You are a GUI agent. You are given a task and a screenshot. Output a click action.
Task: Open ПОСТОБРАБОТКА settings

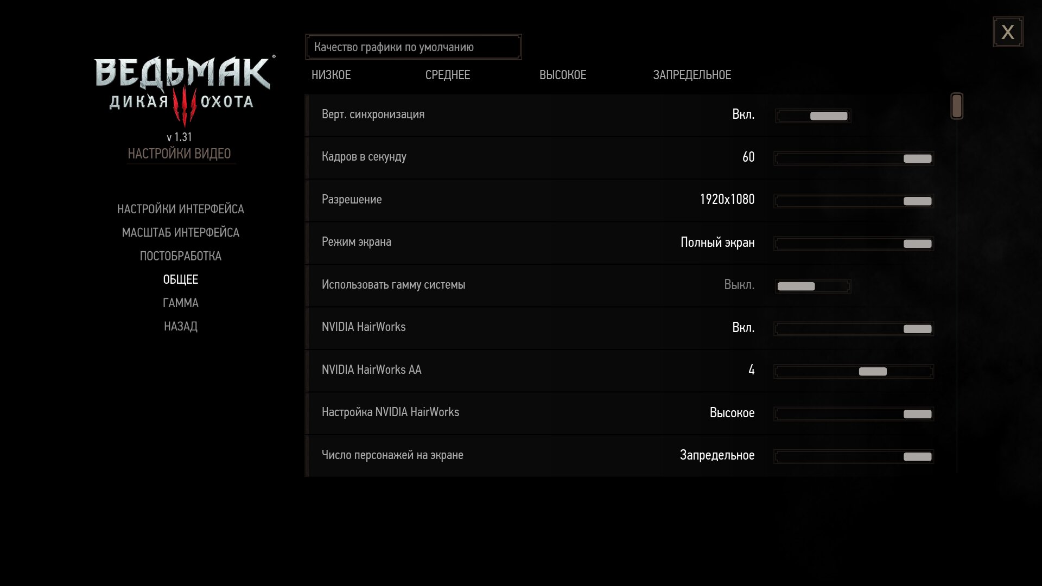(x=181, y=256)
